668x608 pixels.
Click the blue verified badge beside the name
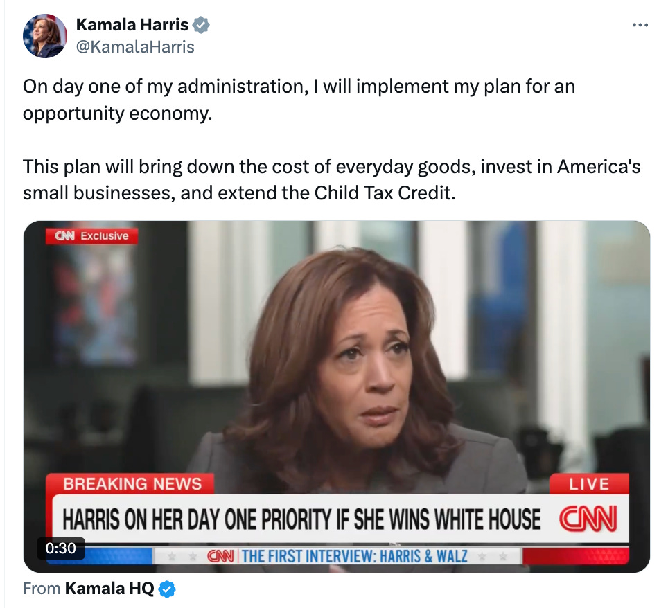click(x=201, y=25)
